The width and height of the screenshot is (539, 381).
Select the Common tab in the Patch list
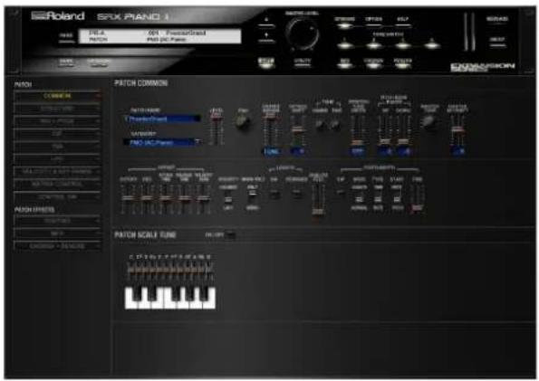[x=57, y=96]
